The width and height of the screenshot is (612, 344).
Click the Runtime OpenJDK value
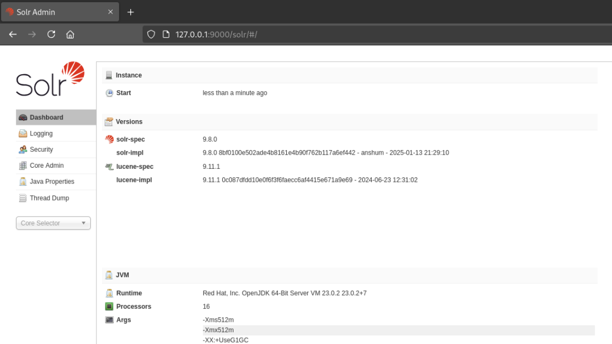pos(284,293)
